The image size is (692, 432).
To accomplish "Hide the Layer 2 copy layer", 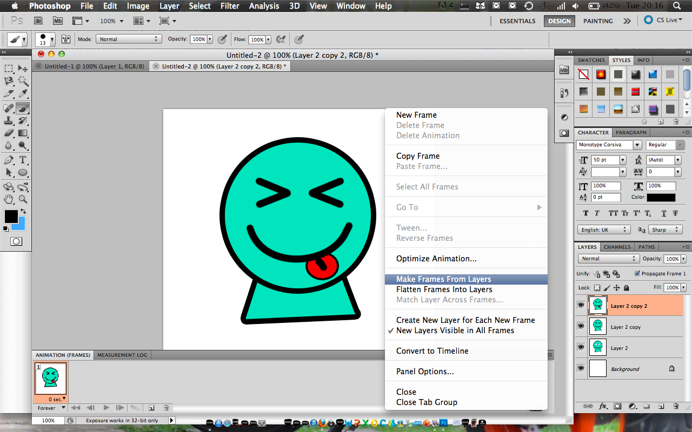I will click(x=581, y=327).
